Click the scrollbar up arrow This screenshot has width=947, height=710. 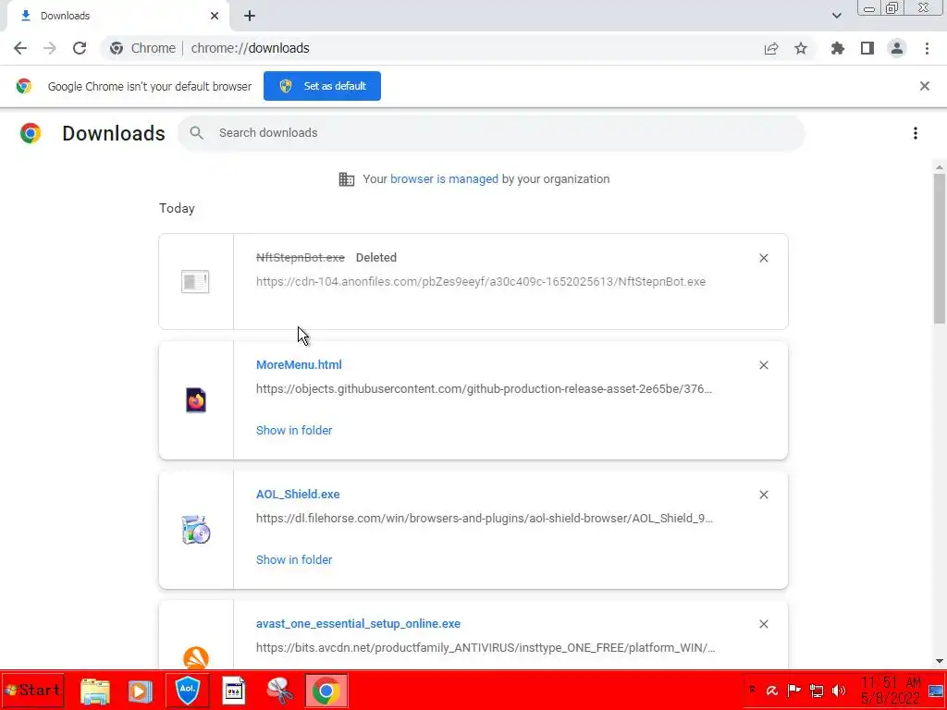pyautogui.click(x=940, y=167)
